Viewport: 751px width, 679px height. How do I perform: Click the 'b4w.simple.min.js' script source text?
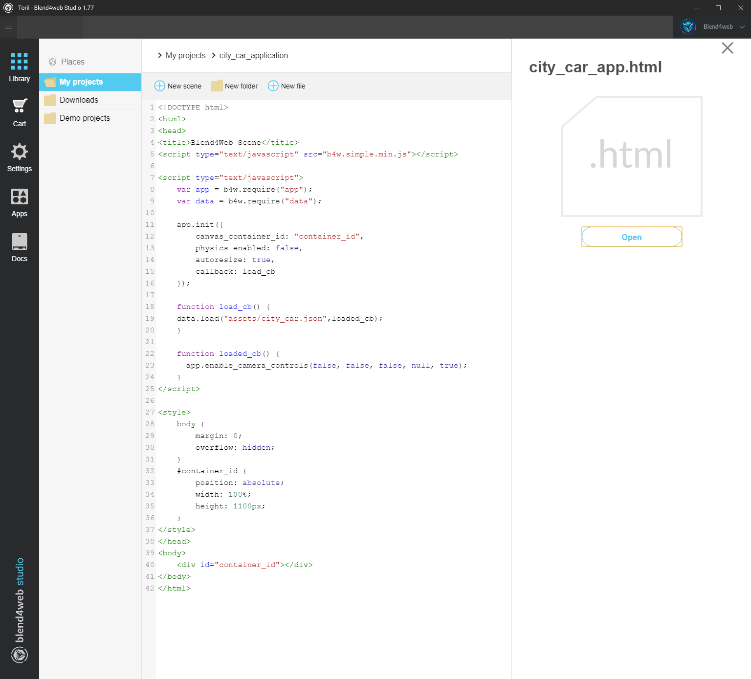(x=367, y=154)
